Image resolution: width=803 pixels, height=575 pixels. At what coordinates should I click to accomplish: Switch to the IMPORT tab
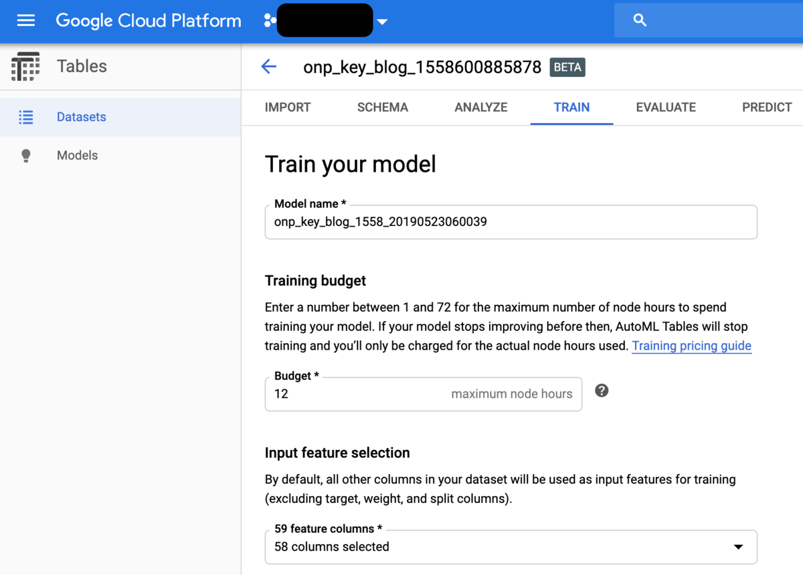[288, 108]
